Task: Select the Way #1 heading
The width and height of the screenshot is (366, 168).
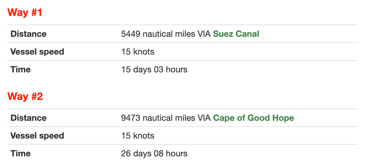Action: pyautogui.click(x=25, y=12)
